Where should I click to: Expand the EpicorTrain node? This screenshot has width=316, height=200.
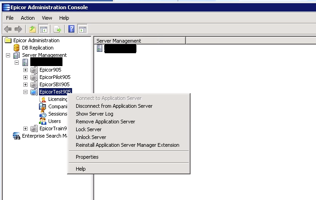point(25,128)
